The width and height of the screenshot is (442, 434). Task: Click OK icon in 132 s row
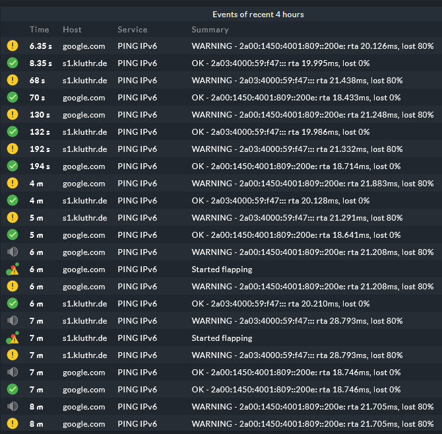(13, 131)
